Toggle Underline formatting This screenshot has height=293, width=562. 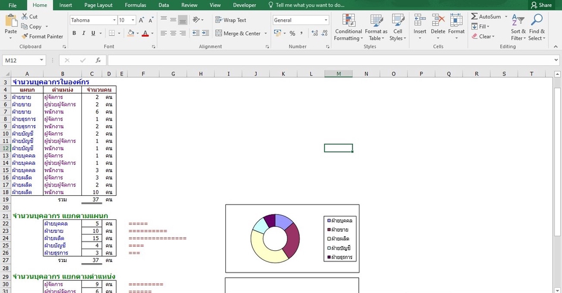coord(93,33)
